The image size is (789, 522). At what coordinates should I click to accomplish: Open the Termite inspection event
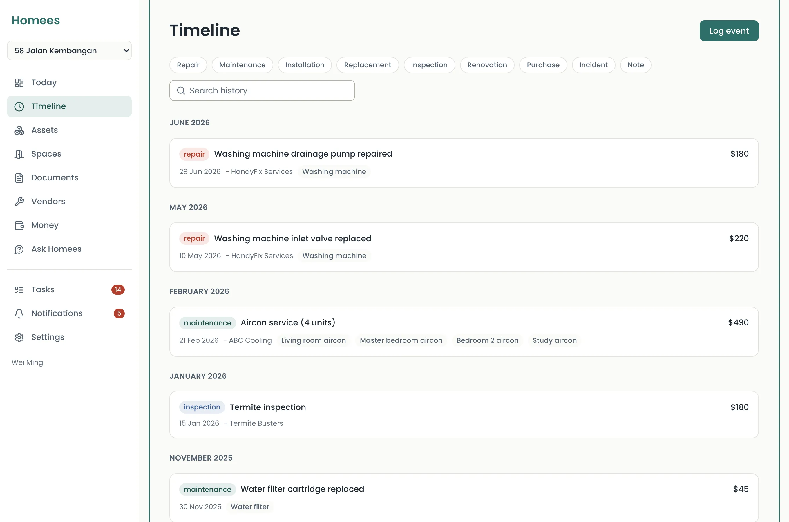[x=464, y=415]
